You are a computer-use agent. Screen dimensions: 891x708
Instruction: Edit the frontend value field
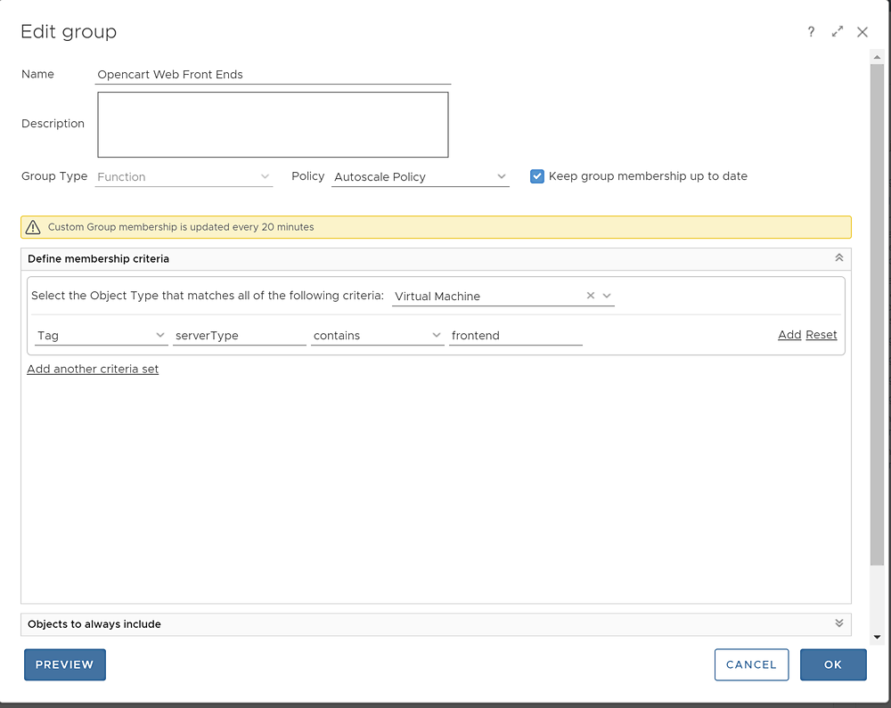pos(515,336)
